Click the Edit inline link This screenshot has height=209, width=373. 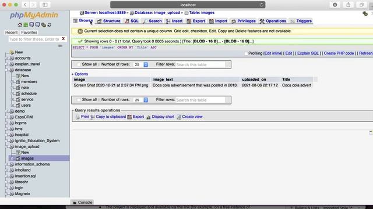[273, 53]
